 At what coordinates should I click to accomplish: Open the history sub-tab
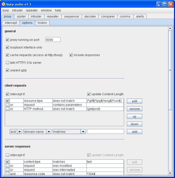coord(42,23)
